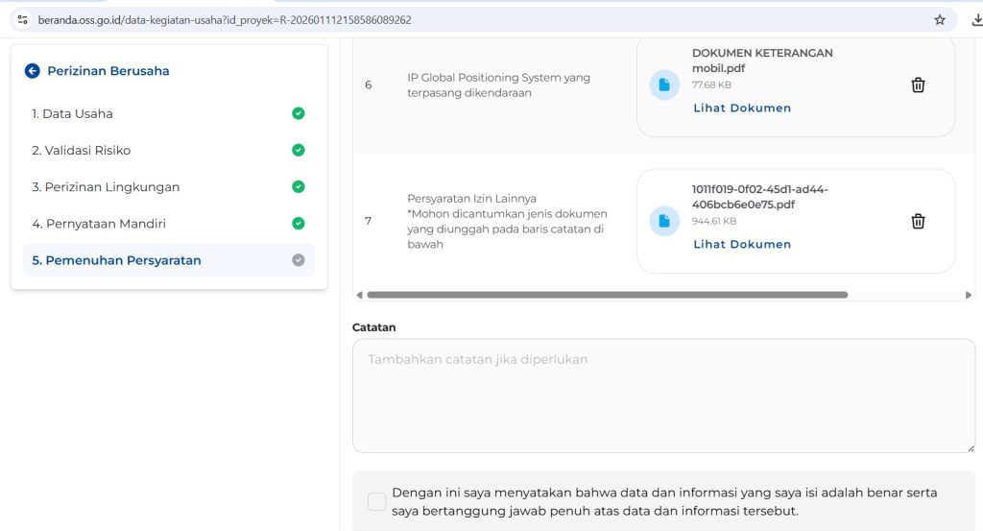
Task: Bookmark this page with the star icon
Action: click(x=940, y=19)
